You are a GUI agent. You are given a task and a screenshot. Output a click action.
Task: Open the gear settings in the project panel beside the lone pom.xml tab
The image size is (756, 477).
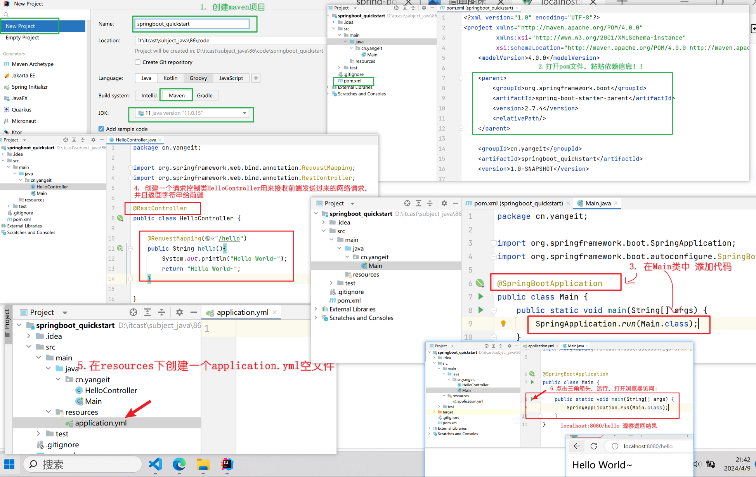tap(424, 8)
